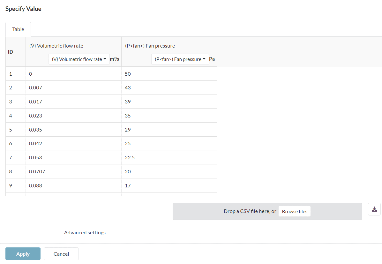Edit the flow rate value 0.0707
The height and width of the screenshot is (264, 382).
point(73,171)
